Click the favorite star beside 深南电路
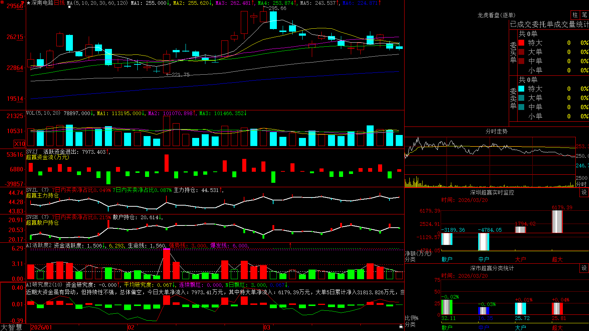589x331 pixels. [28, 3]
